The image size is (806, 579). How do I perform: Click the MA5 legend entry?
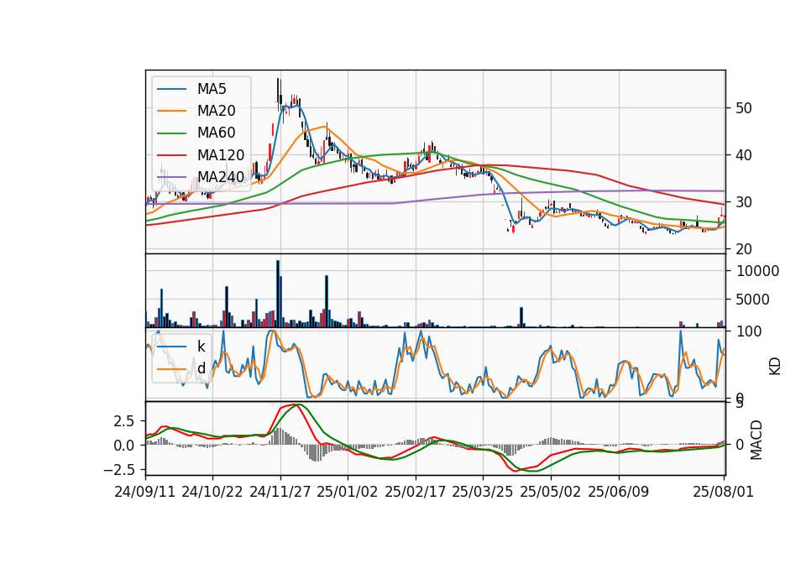[x=191, y=89]
